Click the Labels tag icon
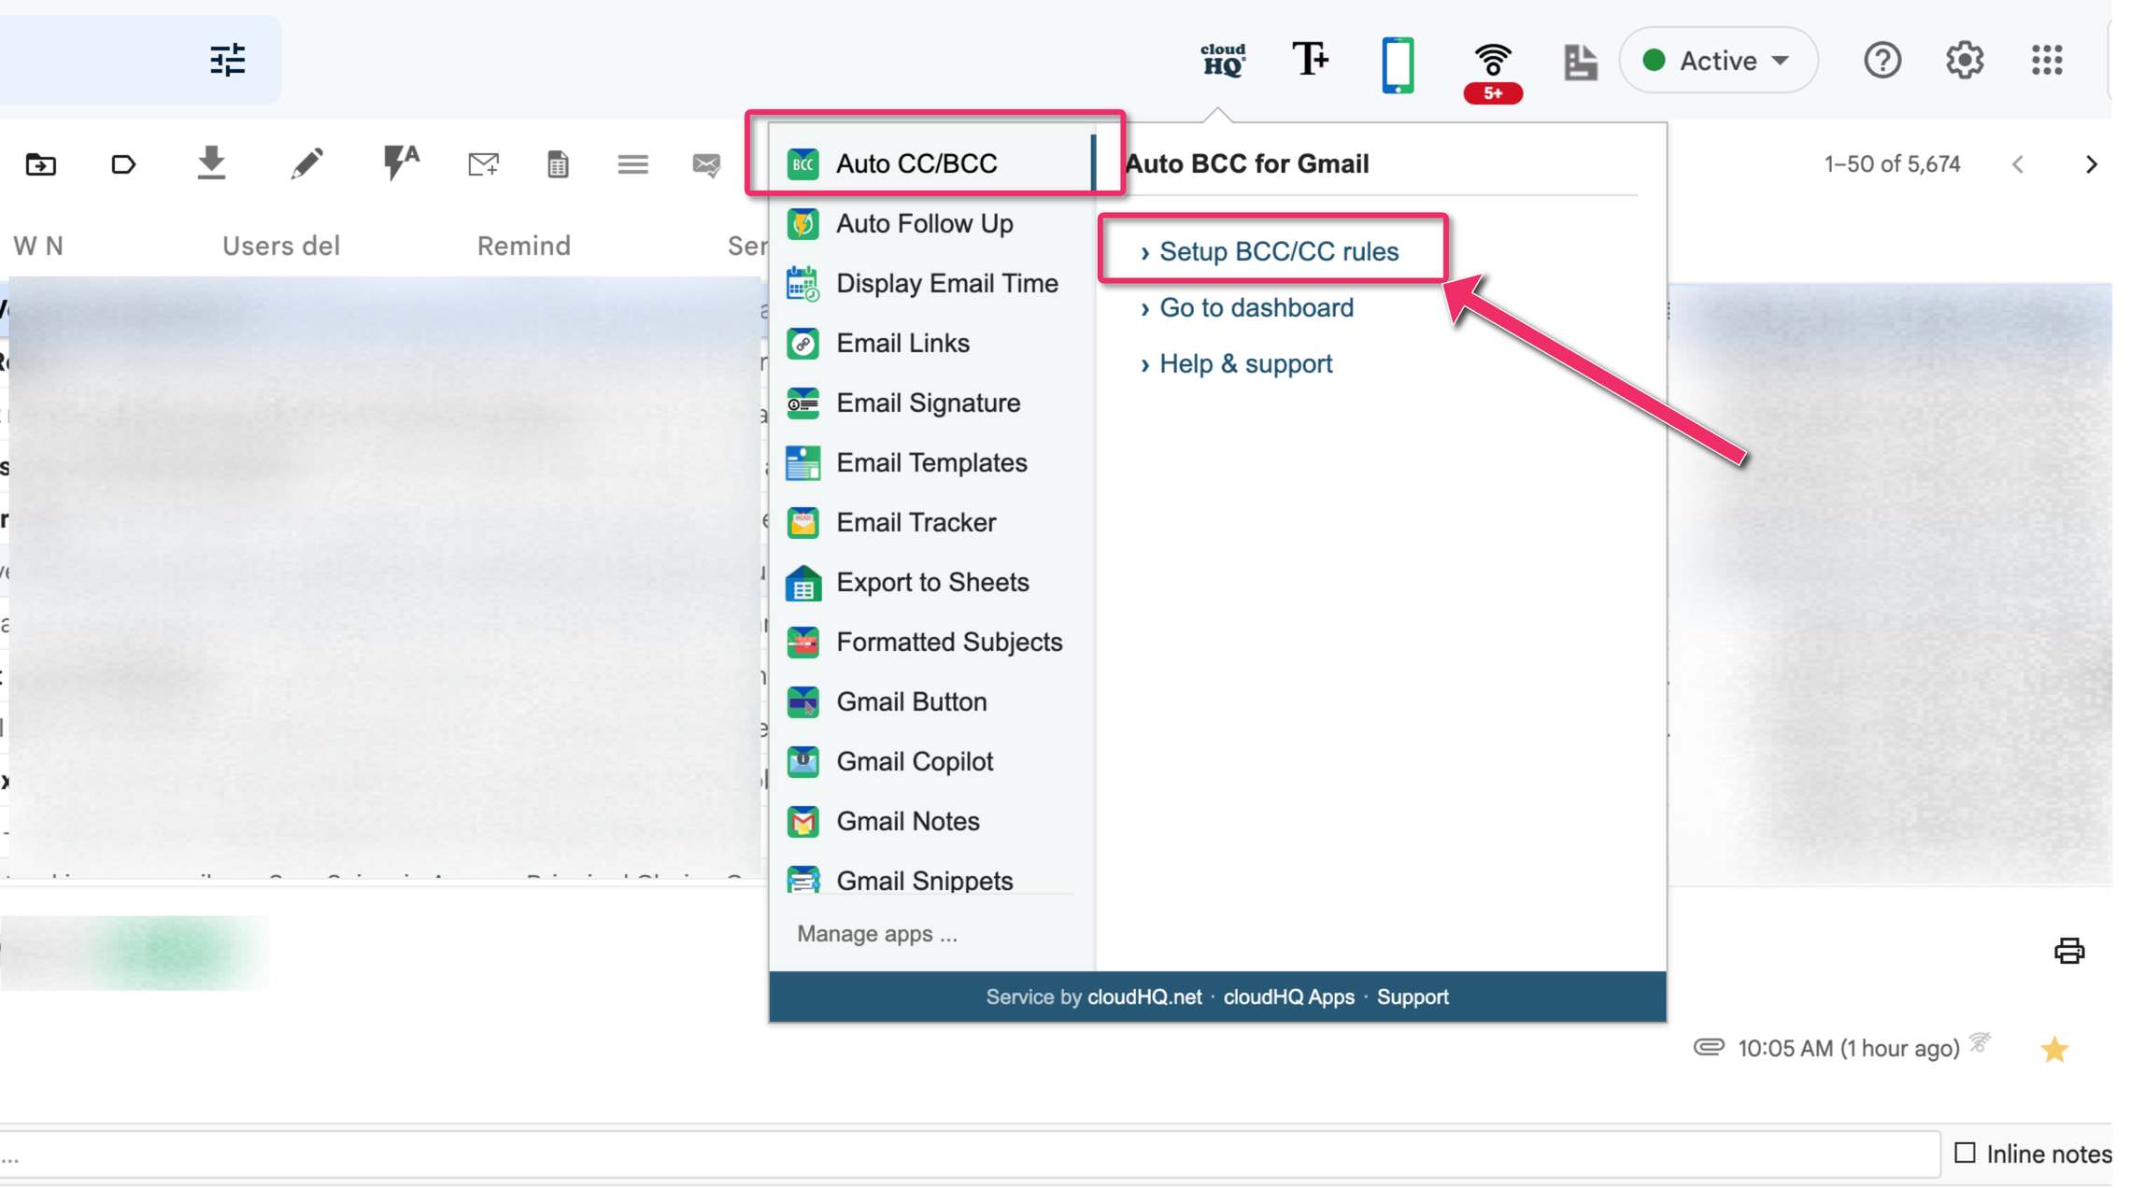 (123, 165)
